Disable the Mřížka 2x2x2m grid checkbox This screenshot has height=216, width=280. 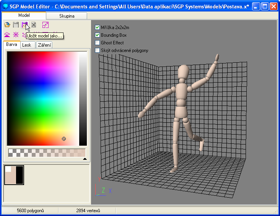click(x=97, y=28)
